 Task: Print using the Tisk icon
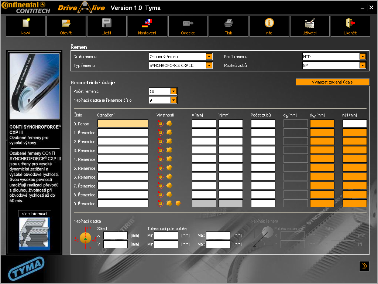pos(228,26)
